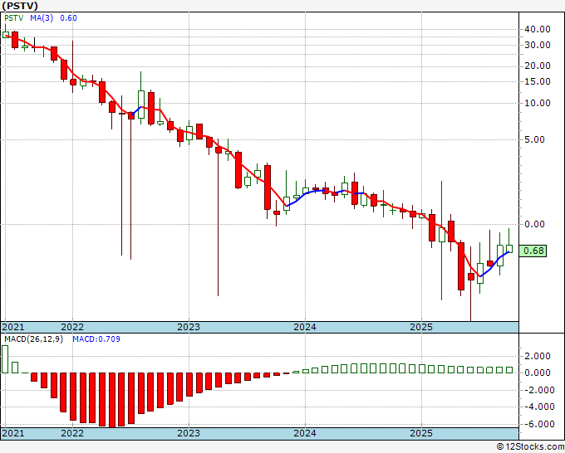Click the 12Stocks.com copyright text
Image resolution: width=565 pixels, height=453 pixels.
tap(530, 446)
